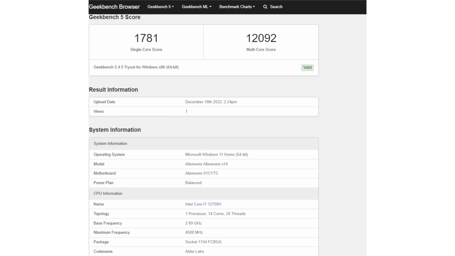Open the Geekbench 5 dropdown menu
The height and width of the screenshot is (256, 455).
[161, 7]
